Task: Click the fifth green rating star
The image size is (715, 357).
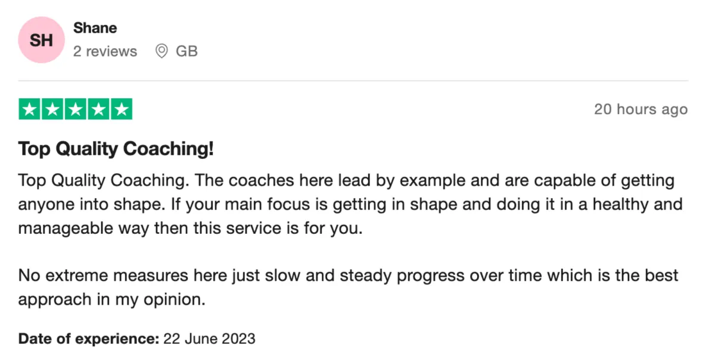Action: pyautogui.click(x=121, y=109)
